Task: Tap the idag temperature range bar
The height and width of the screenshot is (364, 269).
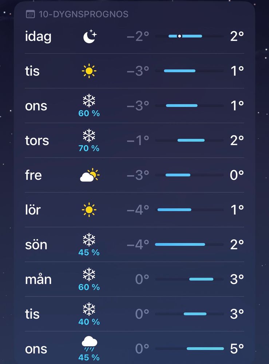Action: coord(189,36)
